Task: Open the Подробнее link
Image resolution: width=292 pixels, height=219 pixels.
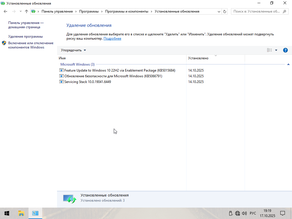Action: [x=112, y=38]
